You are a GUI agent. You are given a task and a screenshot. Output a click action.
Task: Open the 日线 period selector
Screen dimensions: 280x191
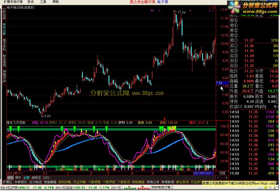click(222, 173)
